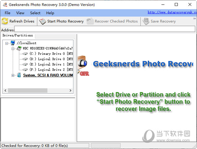197x149 pixels.
Task: Click the localhost computer icon
Action: click(x=13, y=43)
